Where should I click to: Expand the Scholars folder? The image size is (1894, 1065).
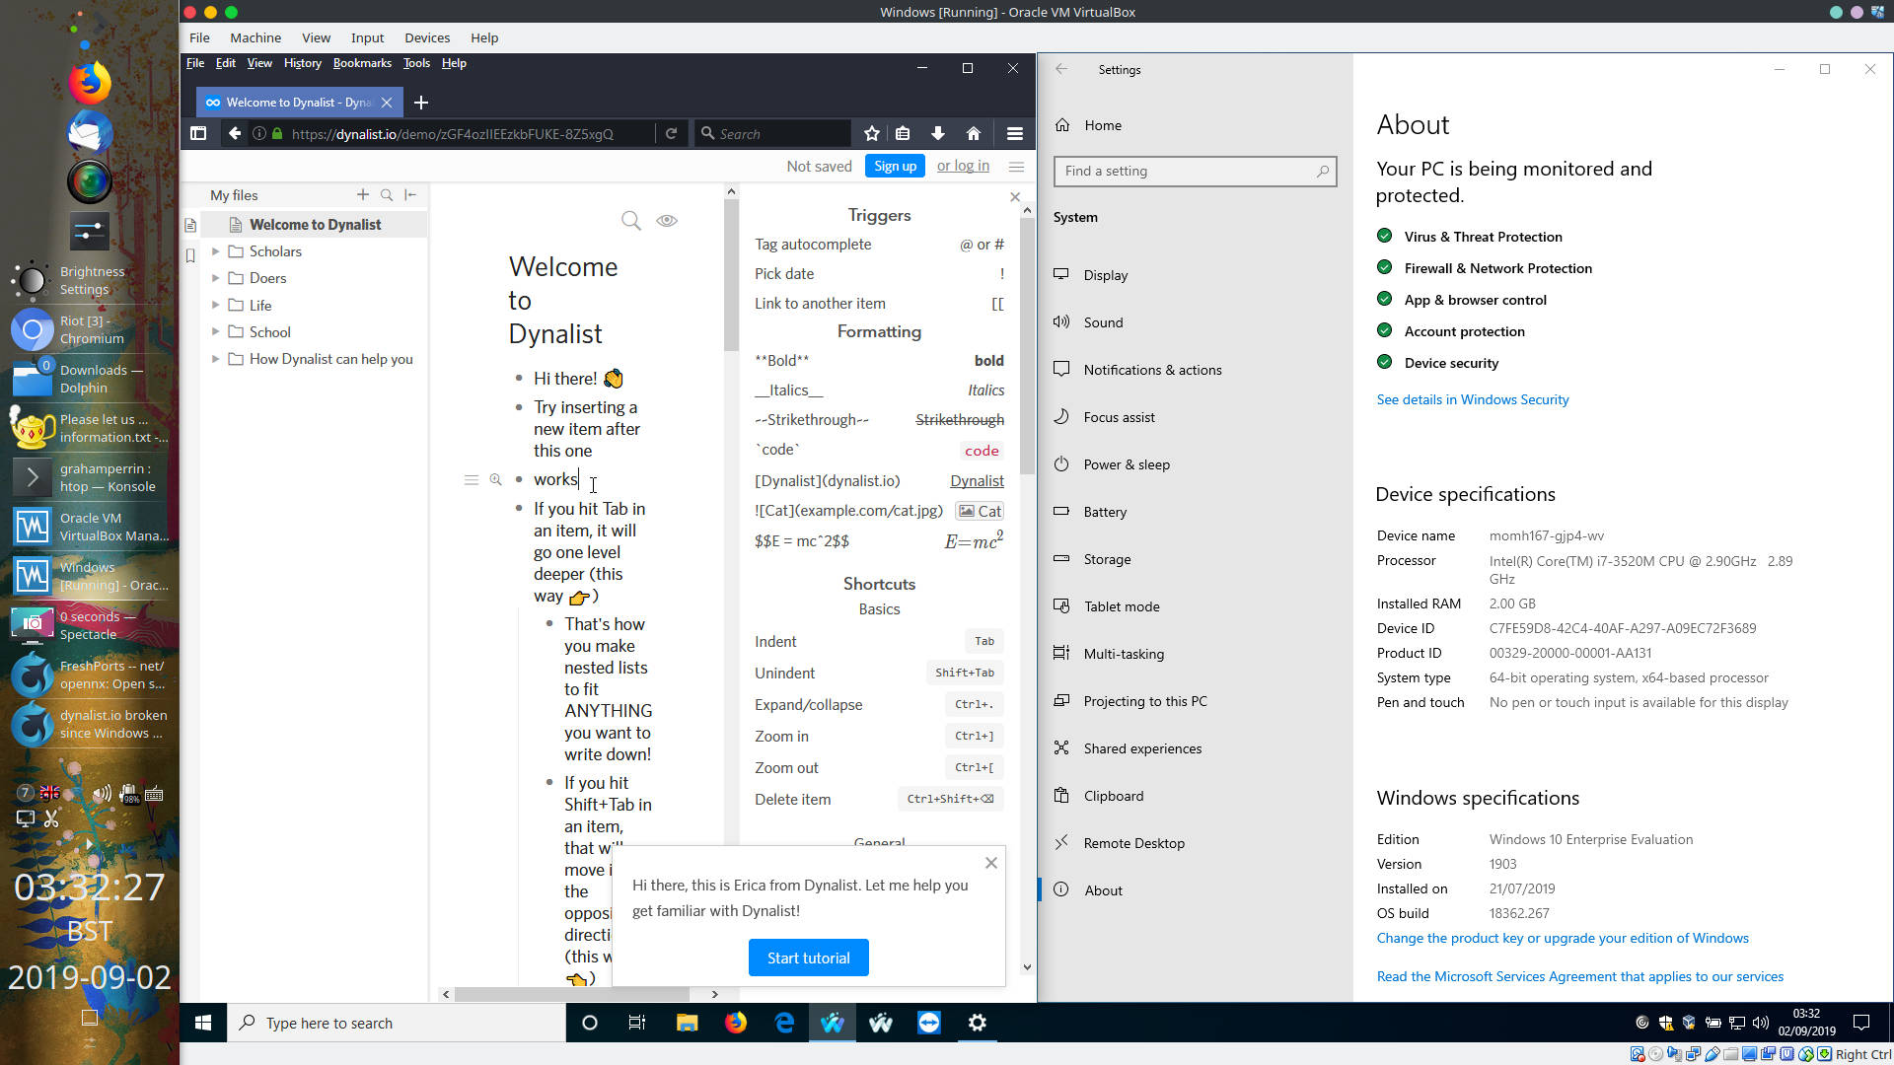(x=217, y=250)
